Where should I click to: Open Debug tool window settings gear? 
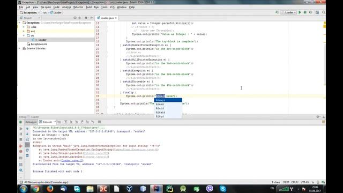coord(318,117)
